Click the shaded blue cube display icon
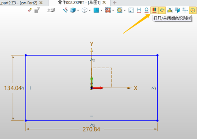This screenshot has width=197, height=139. pos(73,10)
